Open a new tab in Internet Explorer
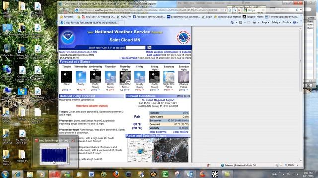This screenshot has height=178, width=318. click(121, 23)
